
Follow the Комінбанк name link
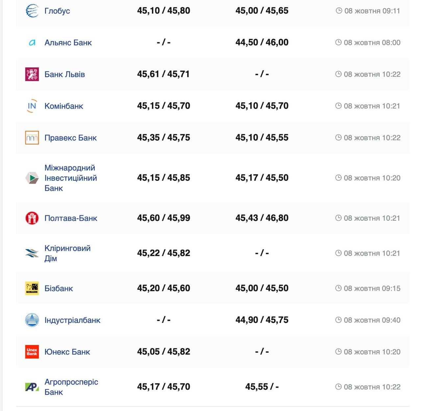pos(64,106)
